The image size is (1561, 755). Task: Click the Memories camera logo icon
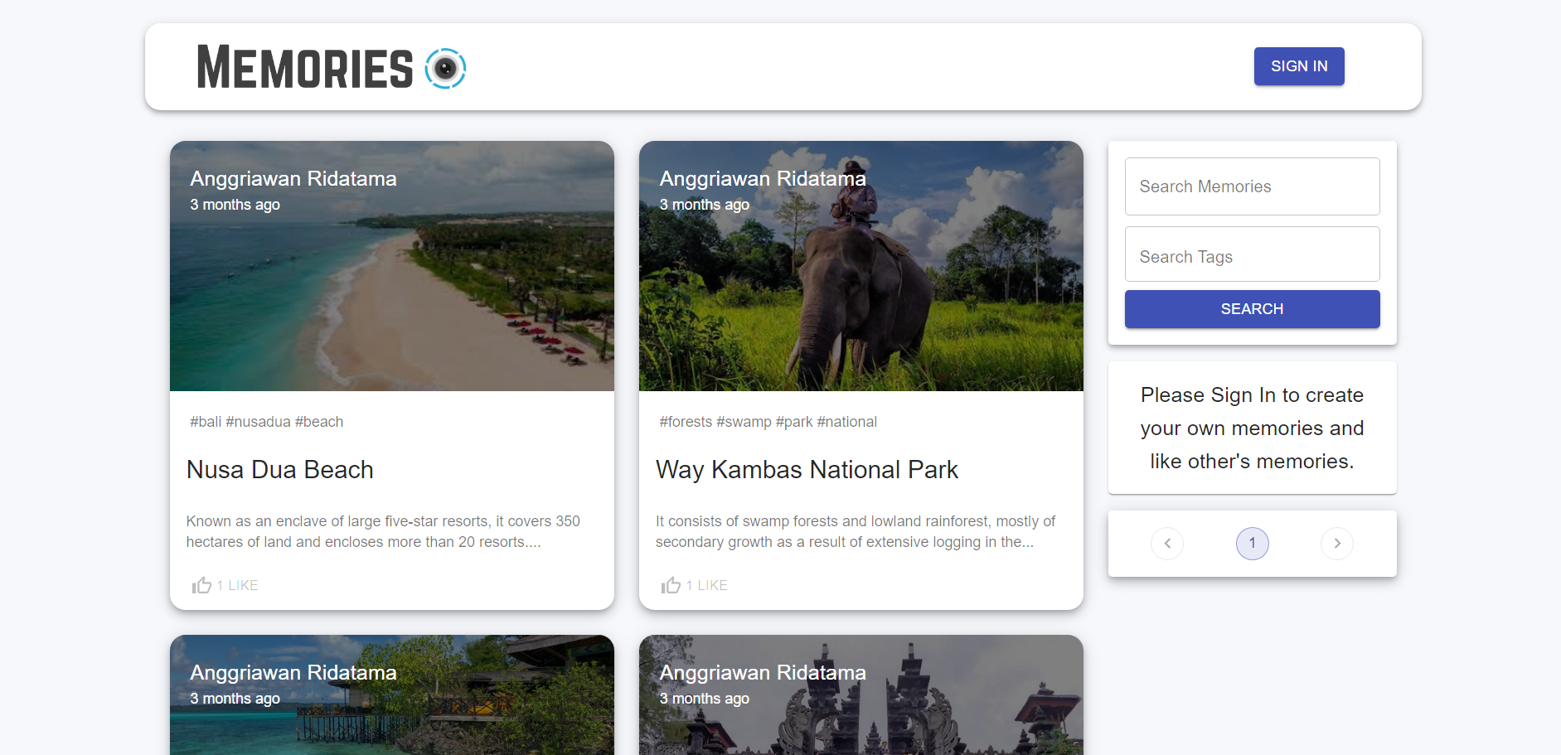(x=445, y=68)
